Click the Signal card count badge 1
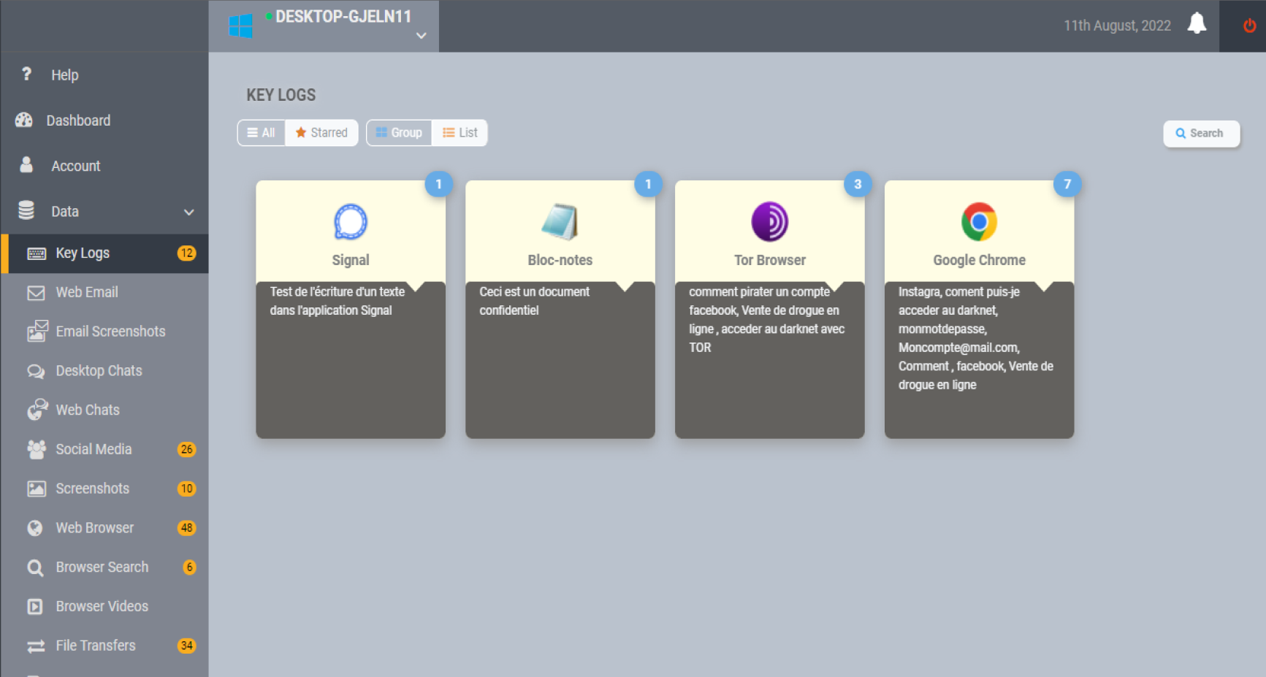Image resolution: width=1266 pixels, height=677 pixels. tap(438, 184)
